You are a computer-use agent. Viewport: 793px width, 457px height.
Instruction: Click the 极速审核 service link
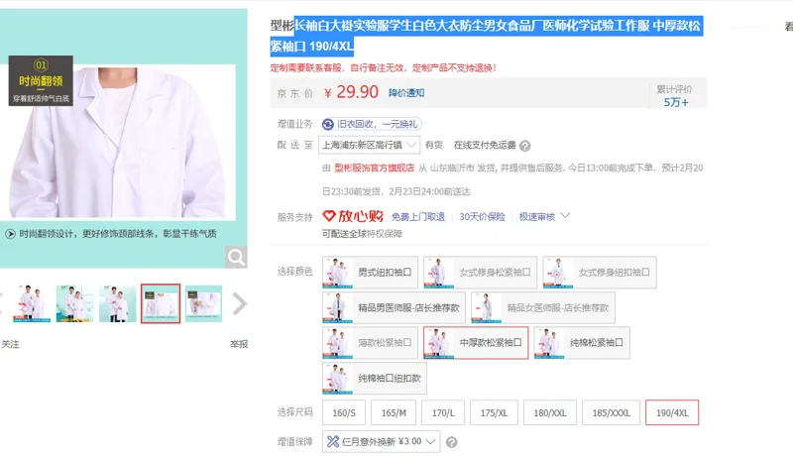point(536,217)
